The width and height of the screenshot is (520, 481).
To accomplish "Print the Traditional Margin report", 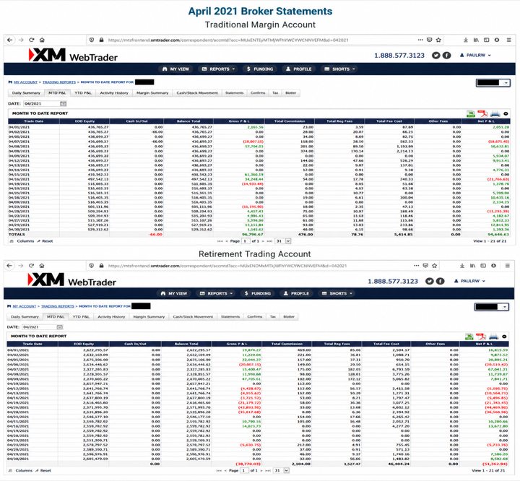I will 495,114.
